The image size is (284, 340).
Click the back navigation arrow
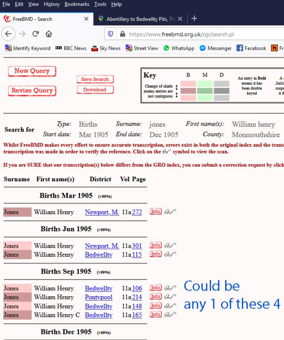pos(9,34)
